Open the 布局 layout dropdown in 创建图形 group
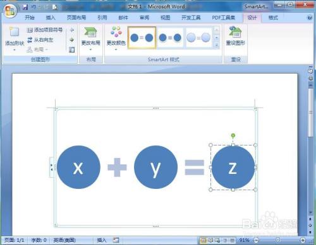316x245 pixels. tap(37, 50)
